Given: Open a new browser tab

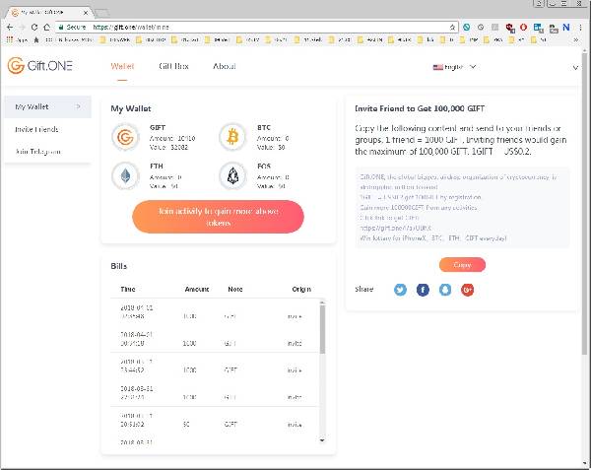Looking at the screenshot, I should pos(102,13).
